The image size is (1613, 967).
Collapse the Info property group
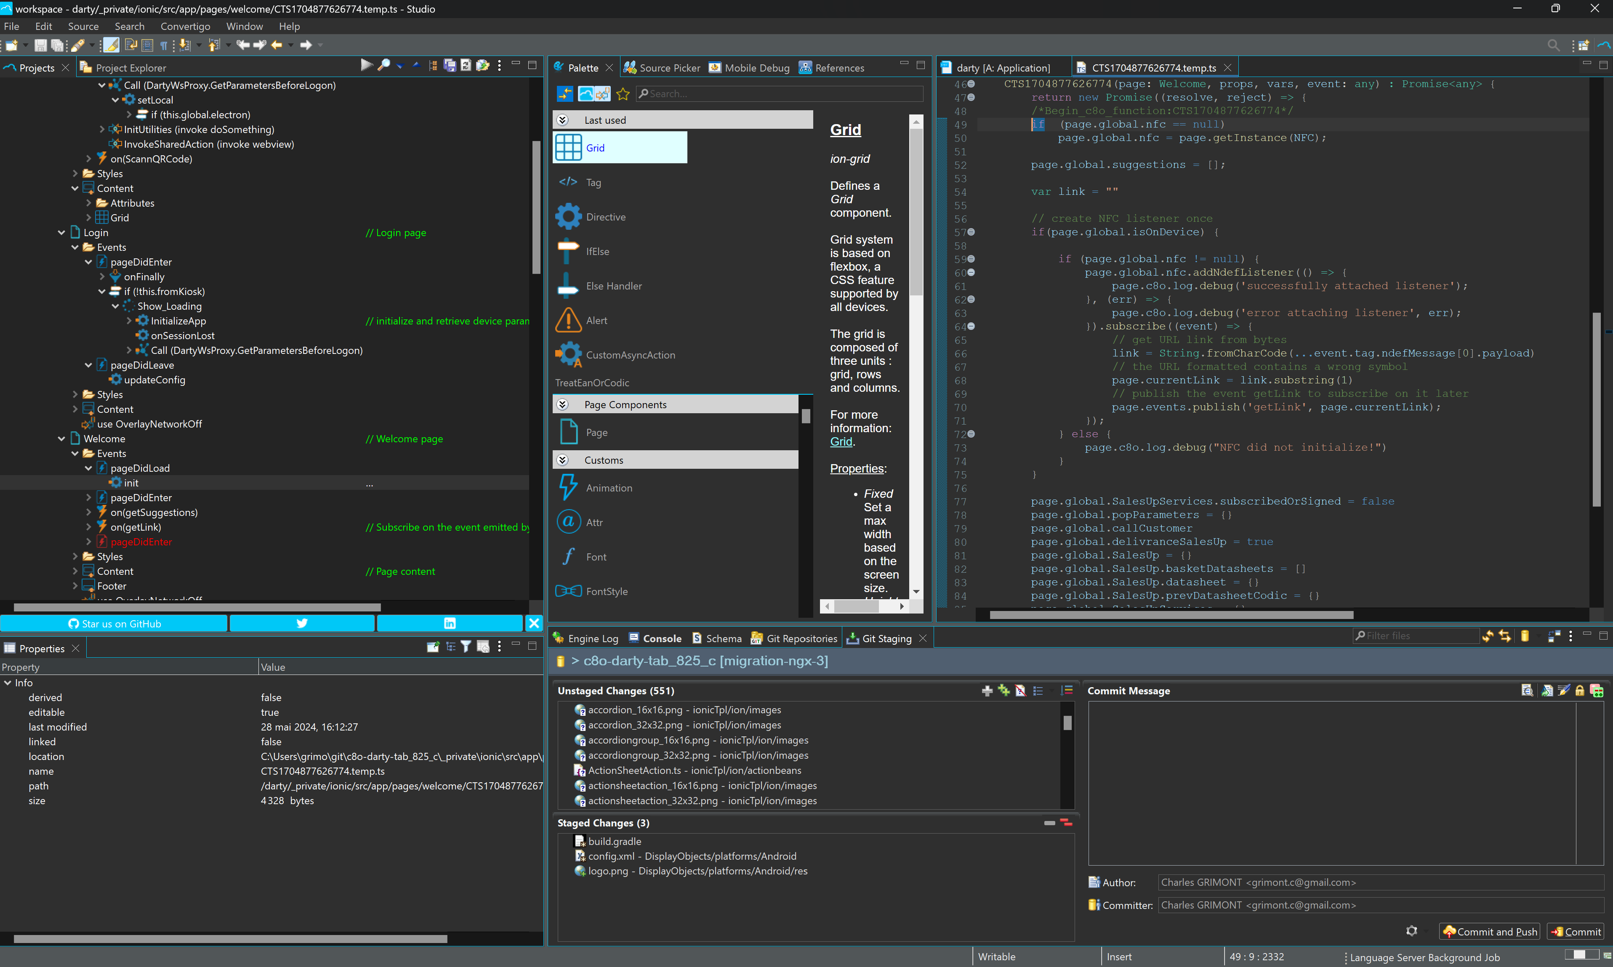tap(8, 683)
